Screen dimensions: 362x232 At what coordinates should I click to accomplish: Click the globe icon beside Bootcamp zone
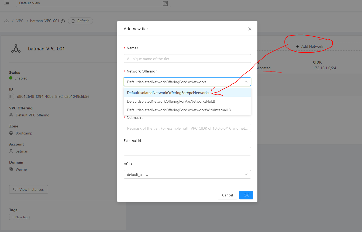coord(11,133)
